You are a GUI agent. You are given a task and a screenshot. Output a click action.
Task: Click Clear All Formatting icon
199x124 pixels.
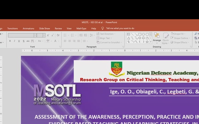tap(58, 35)
